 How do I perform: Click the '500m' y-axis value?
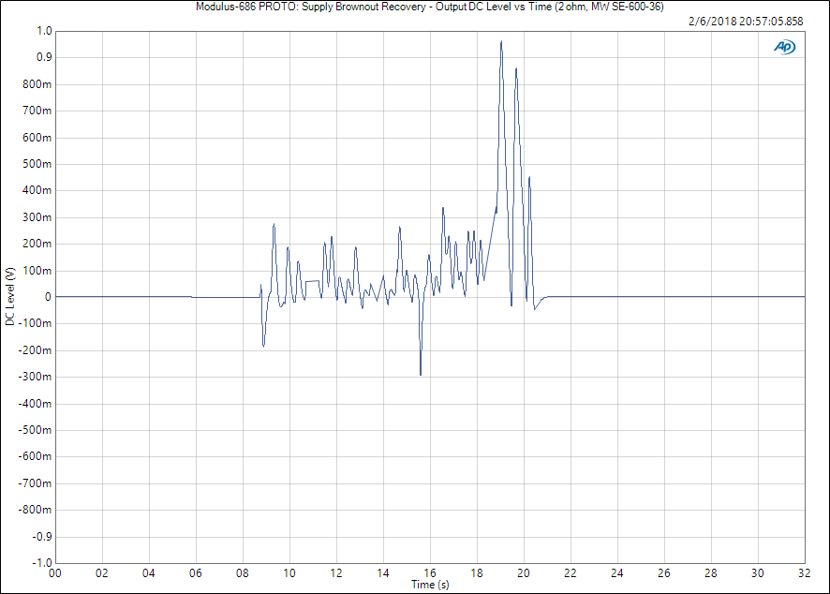(x=37, y=164)
